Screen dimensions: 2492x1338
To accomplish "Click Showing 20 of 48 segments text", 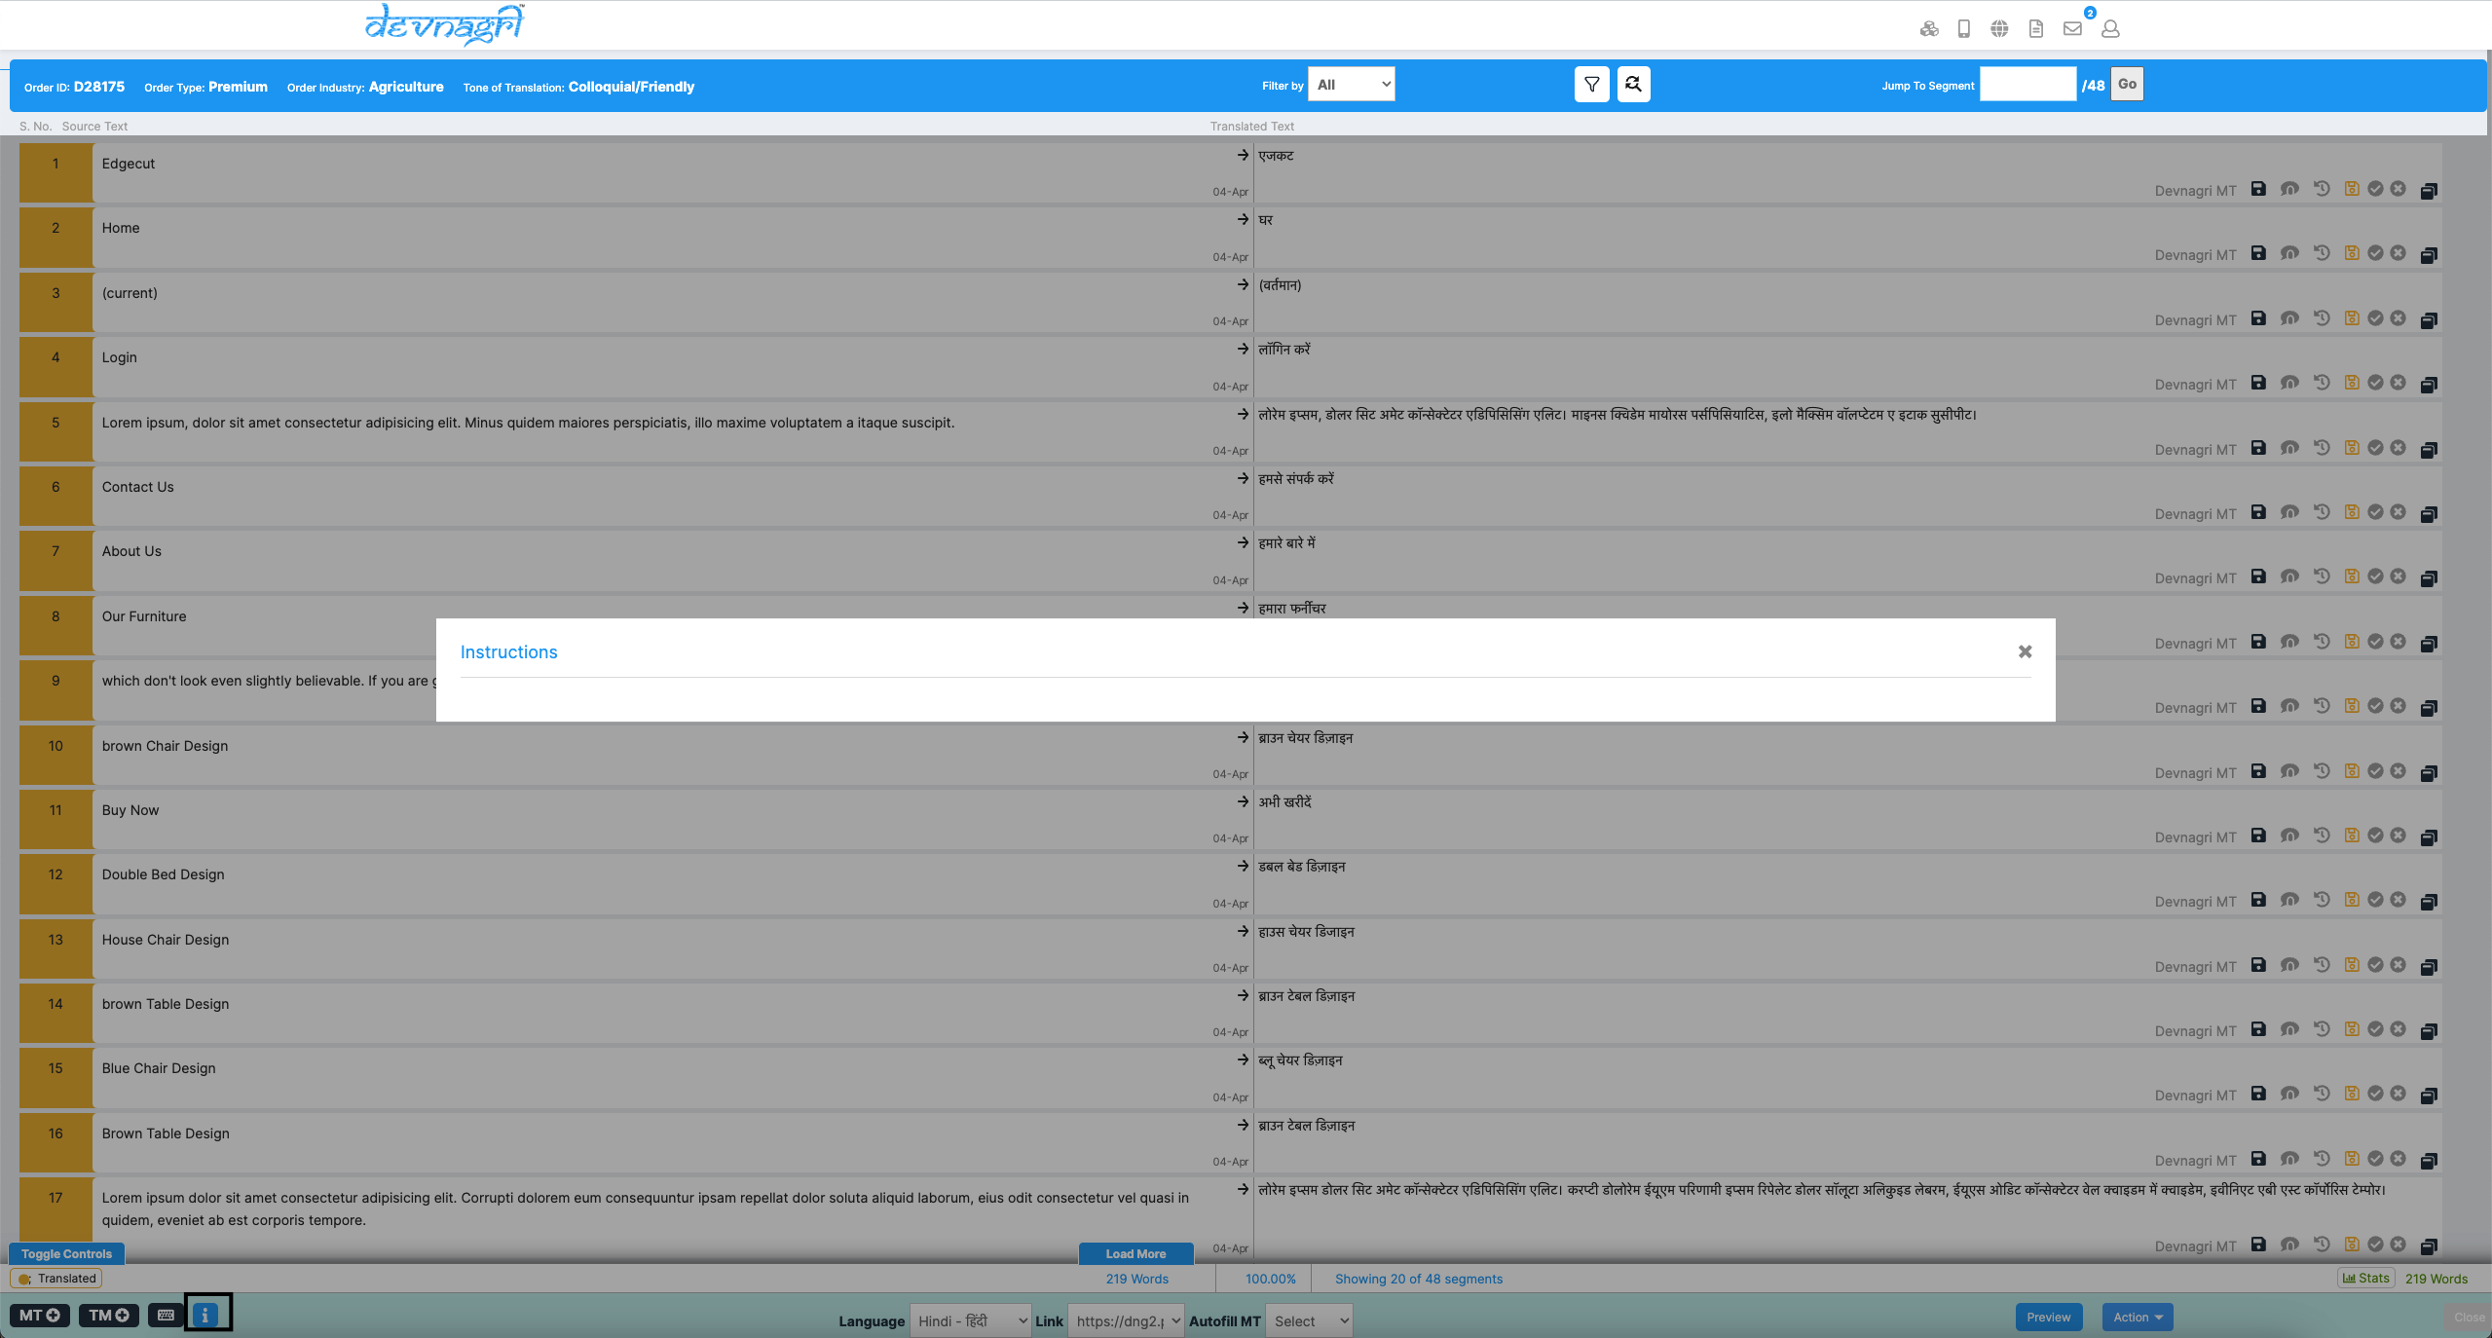I will click(x=1419, y=1279).
